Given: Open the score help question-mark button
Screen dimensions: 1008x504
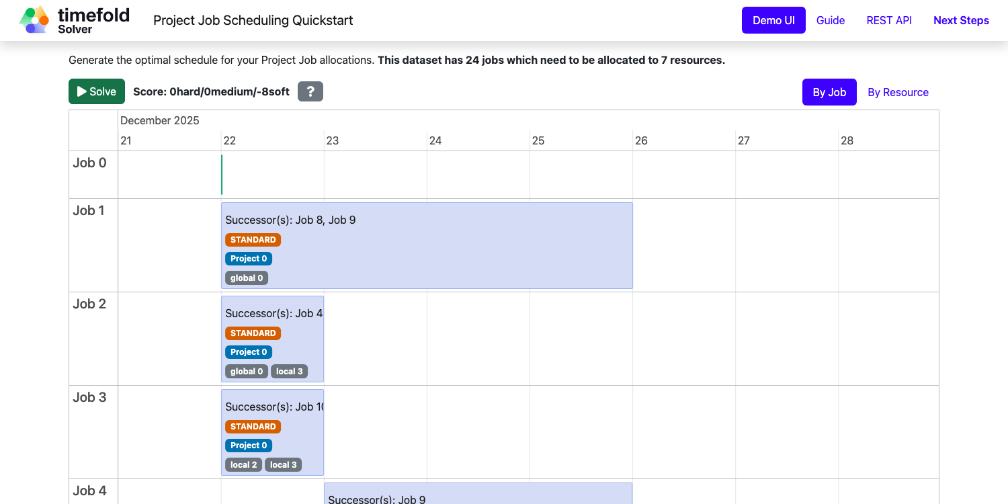Looking at the screenshot, I should [x=310, y=91].
